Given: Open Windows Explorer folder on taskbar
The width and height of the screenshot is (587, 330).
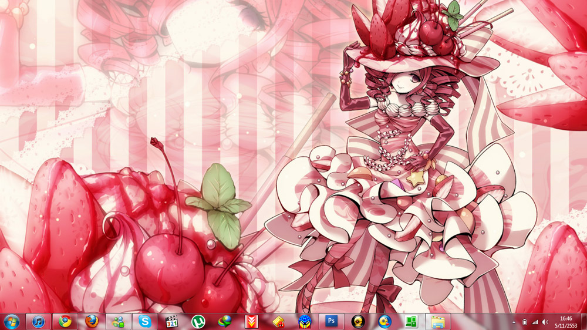Looking at the screenshot, I should [x=438, y=322].
